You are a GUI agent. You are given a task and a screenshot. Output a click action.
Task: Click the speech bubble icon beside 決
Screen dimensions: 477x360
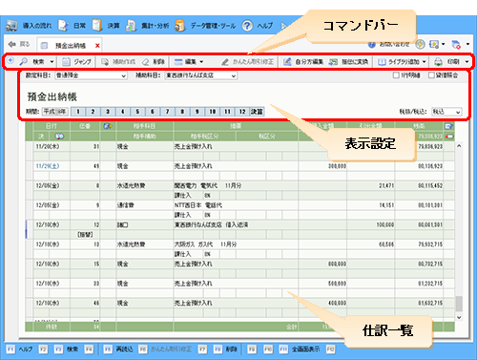coord(59,137)
